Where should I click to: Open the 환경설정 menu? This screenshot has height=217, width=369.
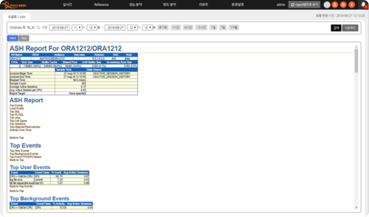(x=238, y=4)
